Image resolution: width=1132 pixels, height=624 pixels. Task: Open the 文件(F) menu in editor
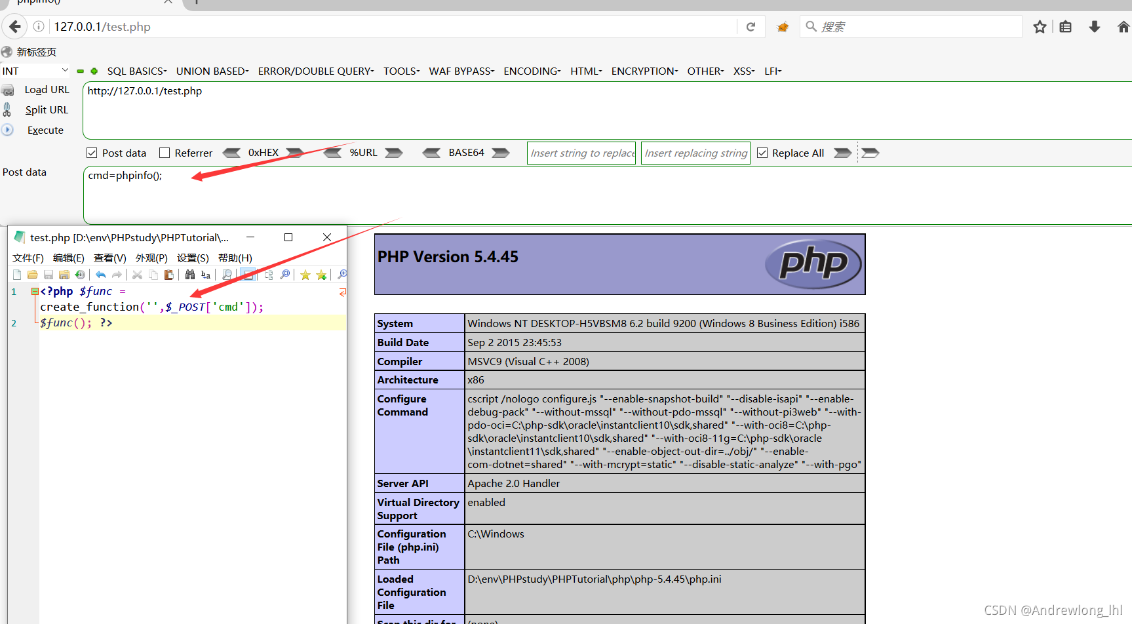click(x=28, y=258)
